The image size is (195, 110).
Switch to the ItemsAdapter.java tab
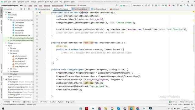pyautogui.click(x=44, y=9)
